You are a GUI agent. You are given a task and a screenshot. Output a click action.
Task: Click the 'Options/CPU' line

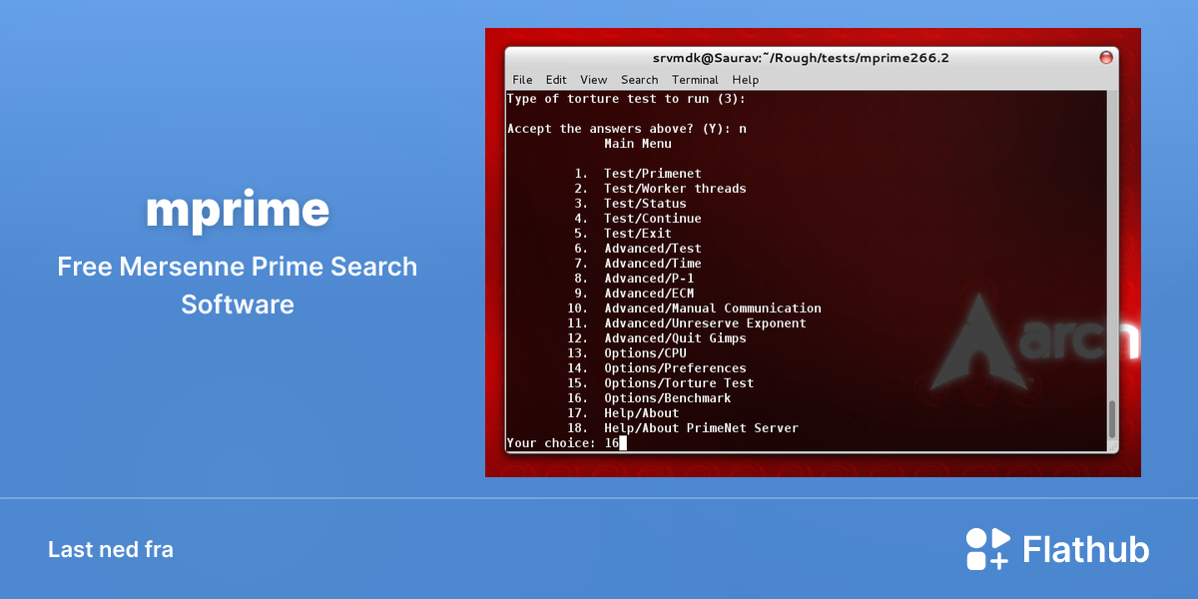pos(626,353)
